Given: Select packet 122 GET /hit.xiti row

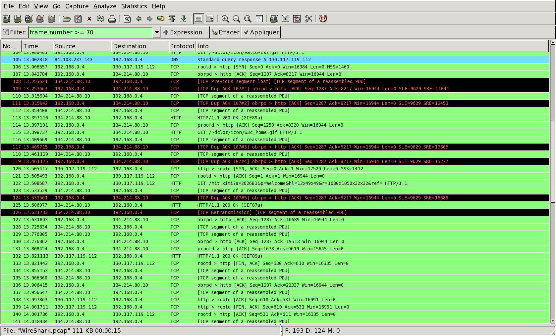Looking at the screenshot, I should point(275,183).
